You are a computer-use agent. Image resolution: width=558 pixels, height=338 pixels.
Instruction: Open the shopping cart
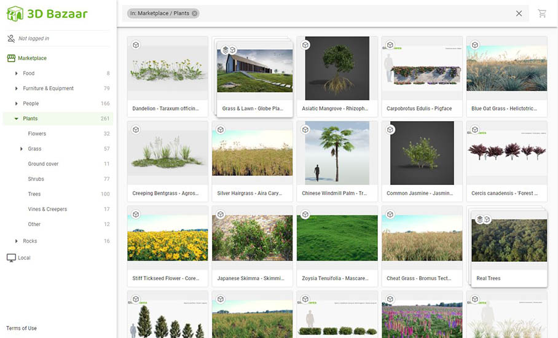(541, 14)
